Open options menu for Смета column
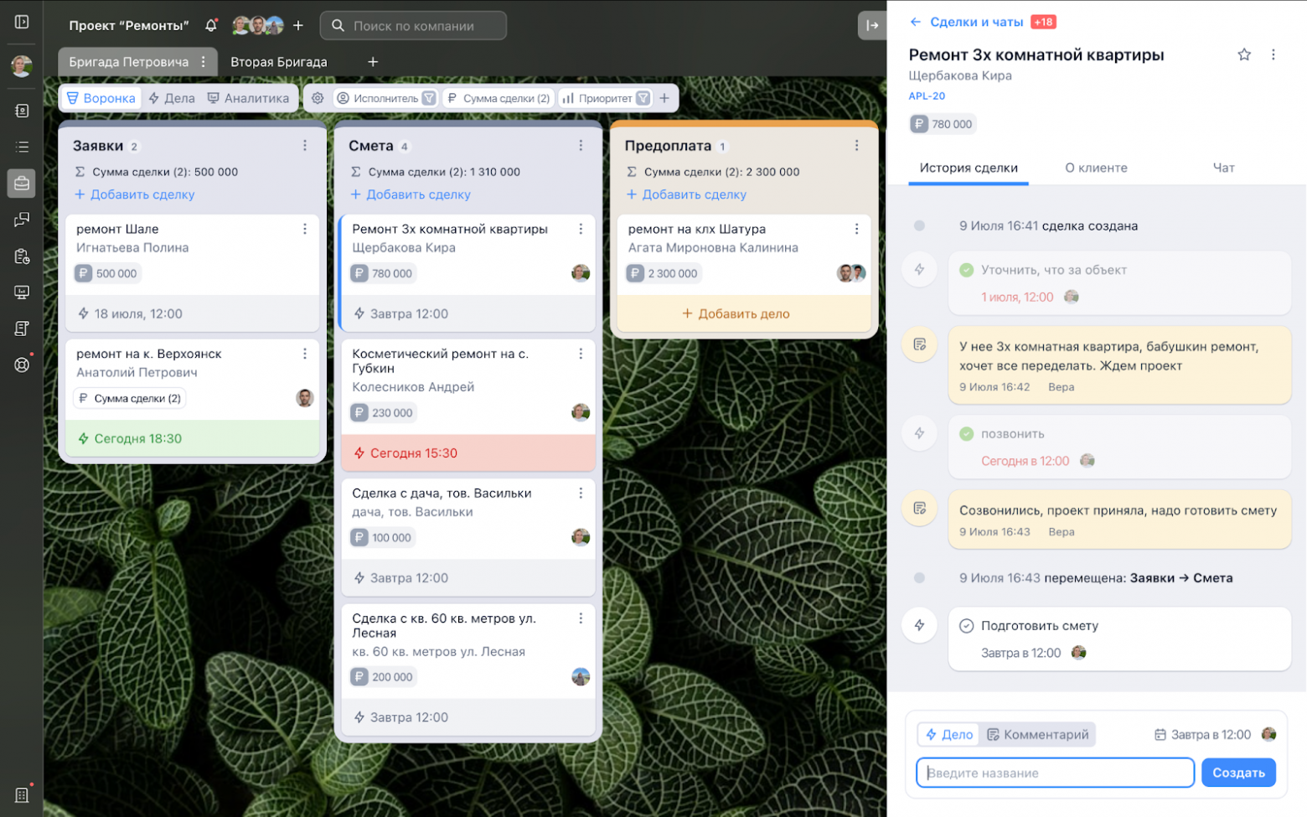1307x817 pixels. pyautogui.click(x=581, y=146)
